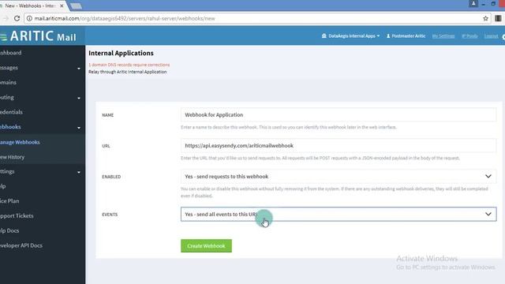Open the Events dropdown
The width and height of the screenshot is (505, 284).
click(339, 214)
